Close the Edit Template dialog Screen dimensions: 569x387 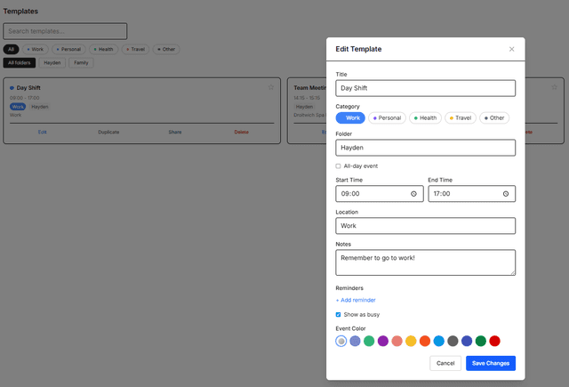click(x=511, y=49)
